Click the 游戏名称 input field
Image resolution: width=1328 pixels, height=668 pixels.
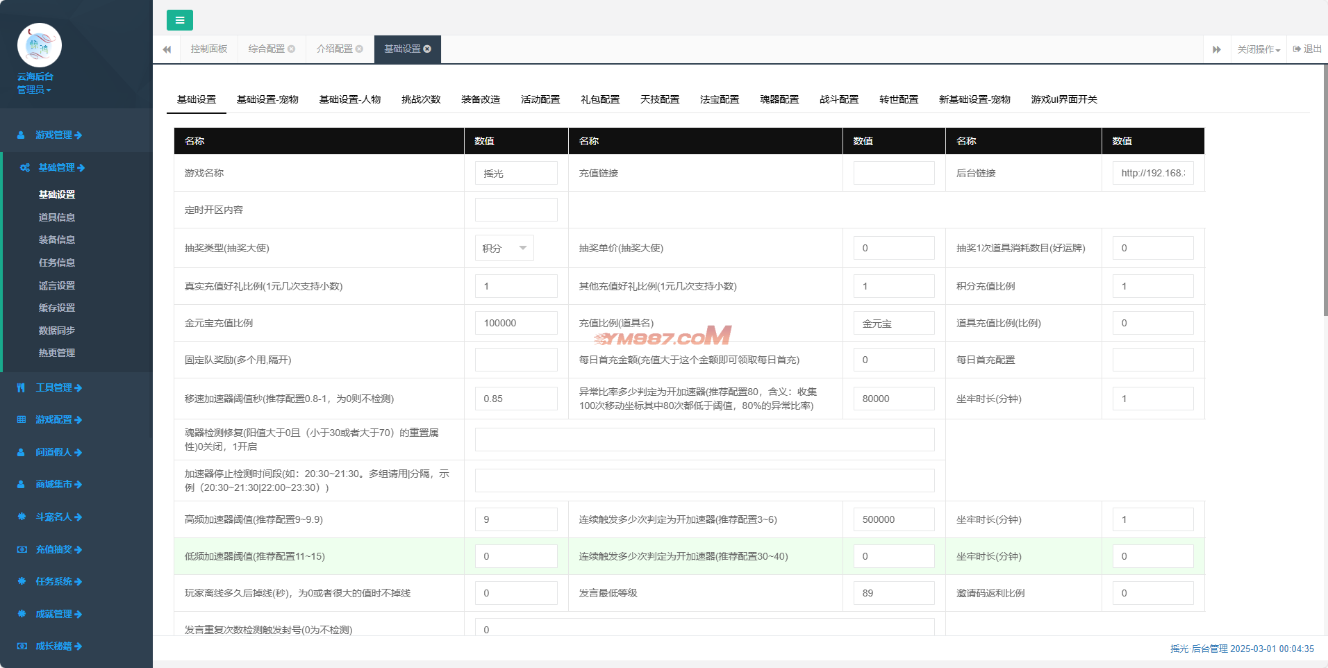point(515,174)
